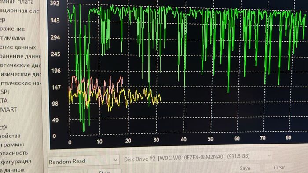Select Логические диски in the sidebar
Viewport: 308px width, 173px height.
click(20, 65)
